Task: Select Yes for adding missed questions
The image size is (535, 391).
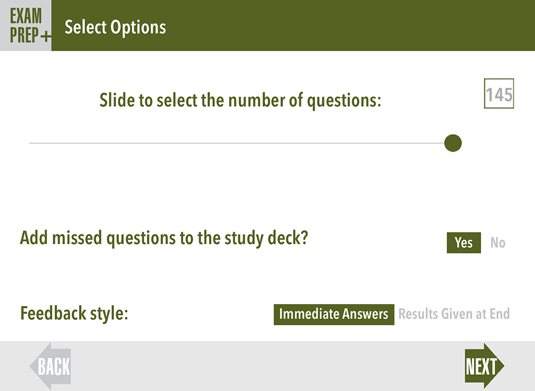Action: coord(463,243)
